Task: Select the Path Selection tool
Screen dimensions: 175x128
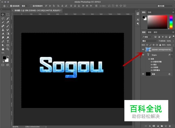Action: 3,45
